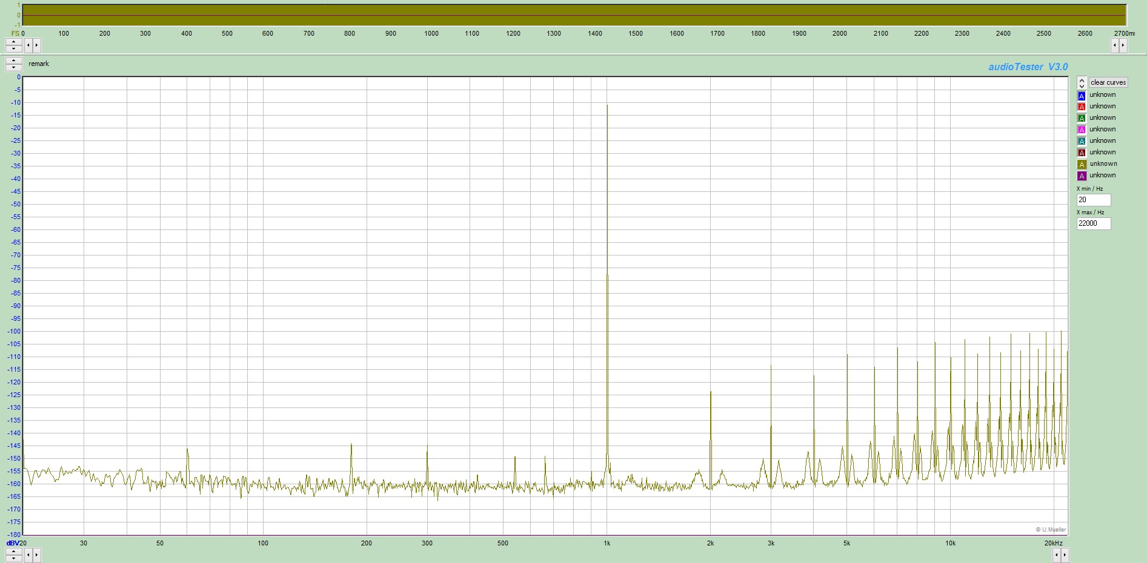Screen dimensions: 1147x563
Task: Click unknown label beside green curve marker
Action: 1103,118
